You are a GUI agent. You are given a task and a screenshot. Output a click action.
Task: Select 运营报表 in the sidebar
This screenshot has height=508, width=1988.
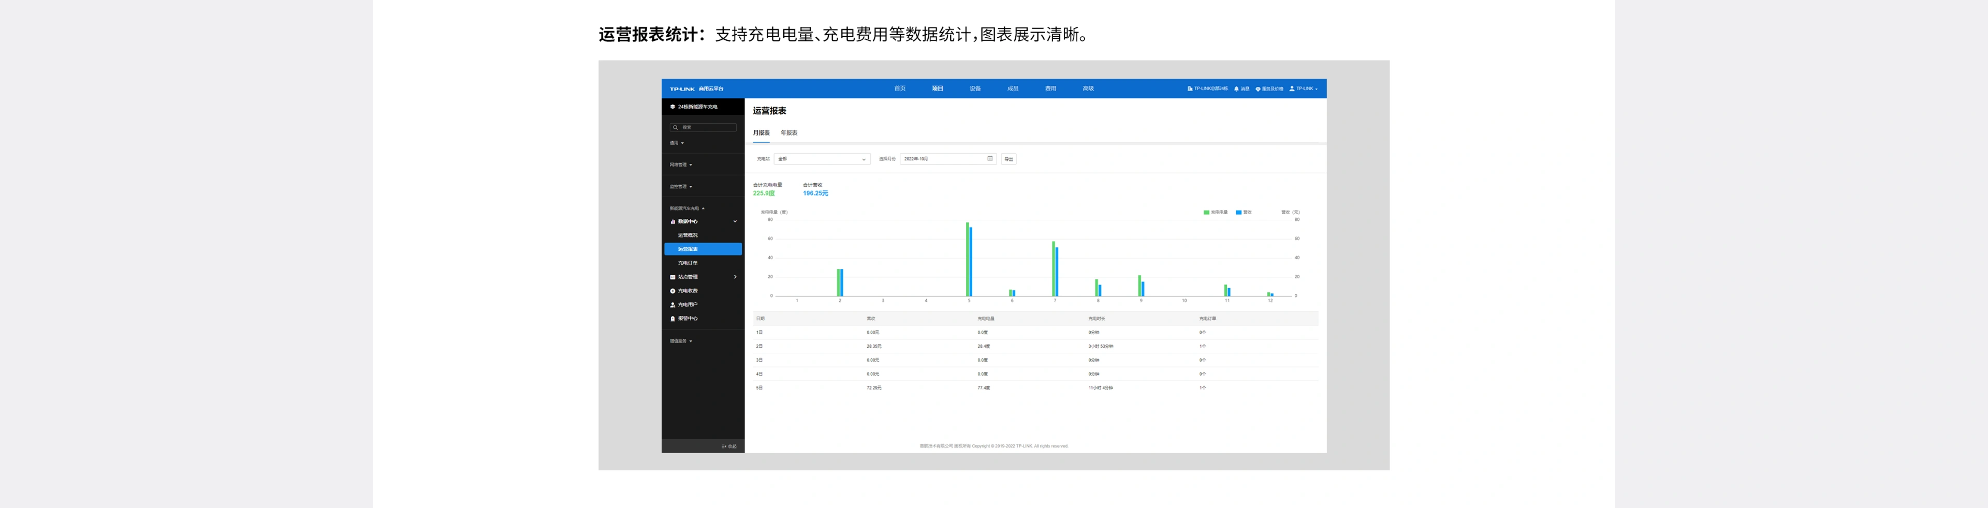703,249
